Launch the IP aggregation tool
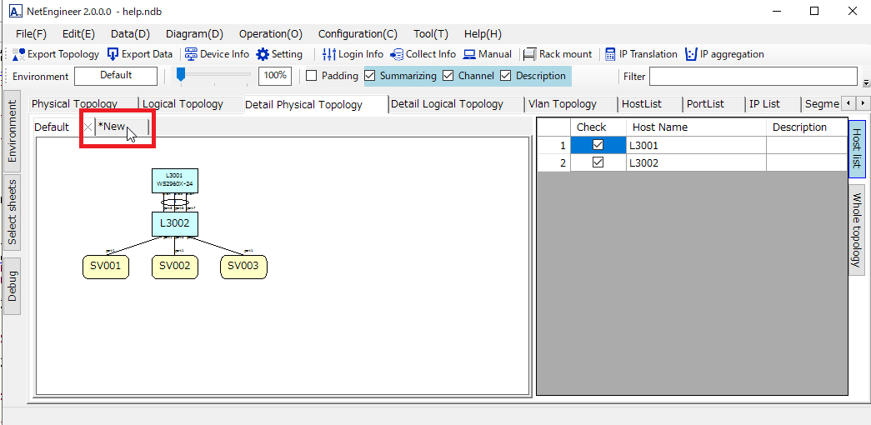The width and height of the screenshot is (871, 425). pos(691,54)
